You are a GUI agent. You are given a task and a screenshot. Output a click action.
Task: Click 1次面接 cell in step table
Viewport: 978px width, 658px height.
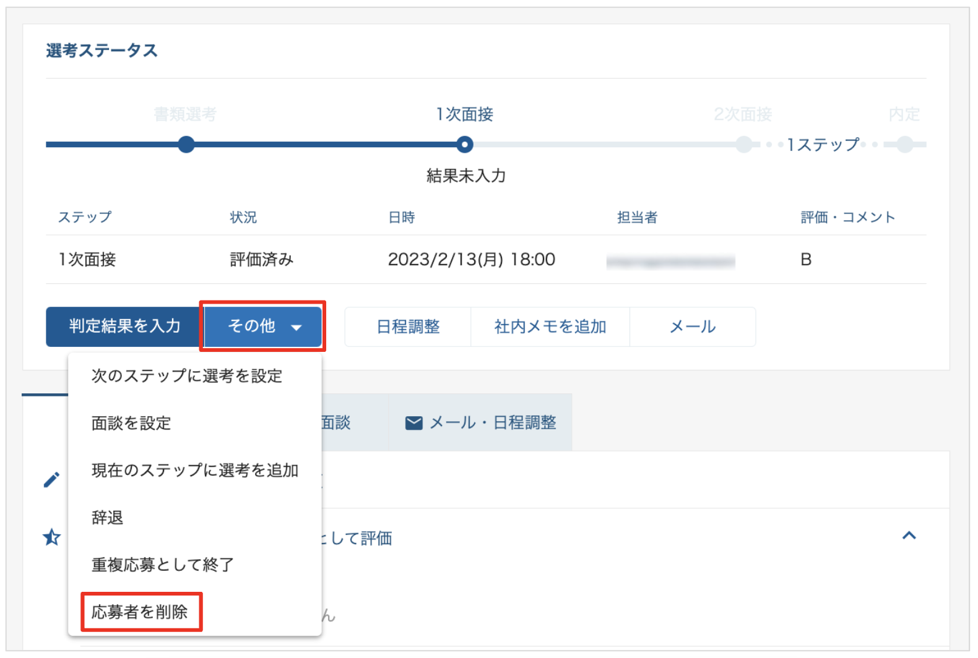coord(87,259)
